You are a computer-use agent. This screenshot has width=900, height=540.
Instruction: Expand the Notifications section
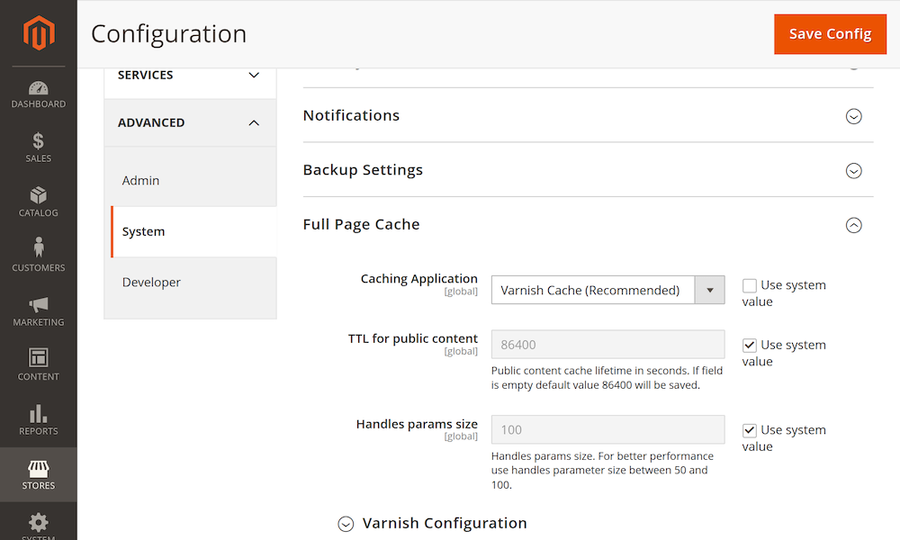click(853, 116)
